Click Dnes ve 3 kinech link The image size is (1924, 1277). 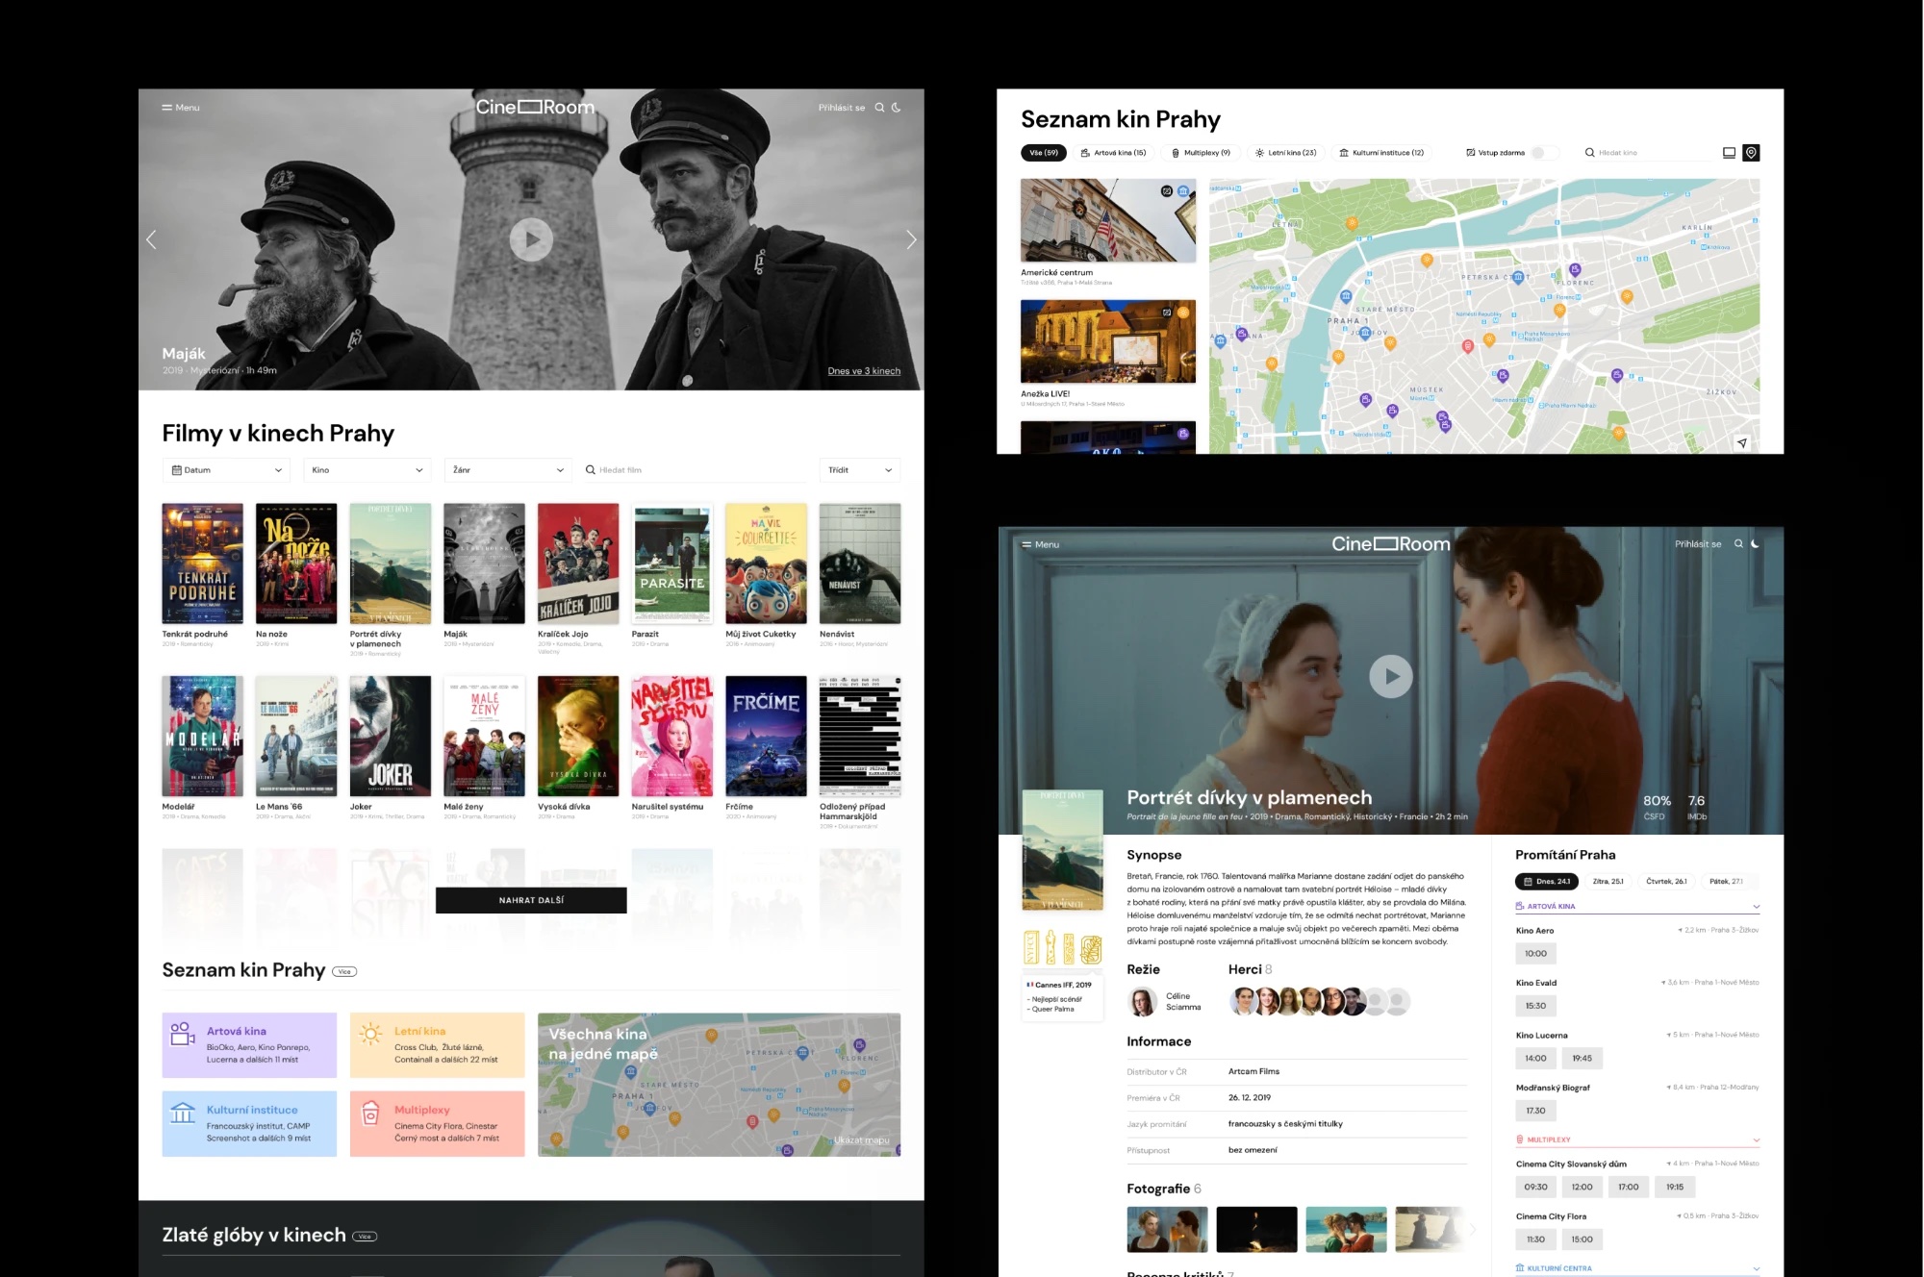pos(864,371)
